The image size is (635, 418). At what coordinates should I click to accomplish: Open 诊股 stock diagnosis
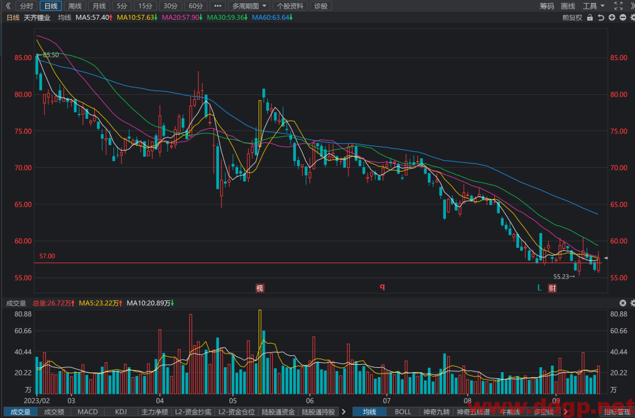click(x=321, y=6)
